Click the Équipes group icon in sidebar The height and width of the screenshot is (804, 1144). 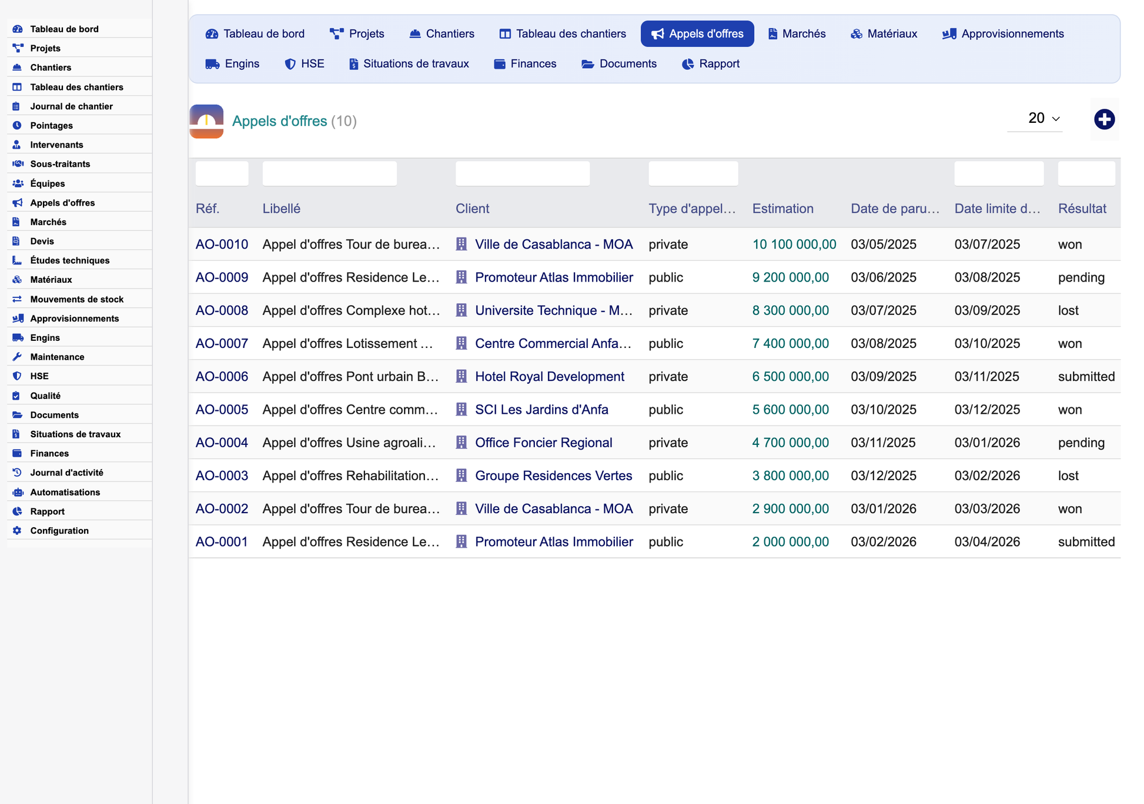click(18, 183)
